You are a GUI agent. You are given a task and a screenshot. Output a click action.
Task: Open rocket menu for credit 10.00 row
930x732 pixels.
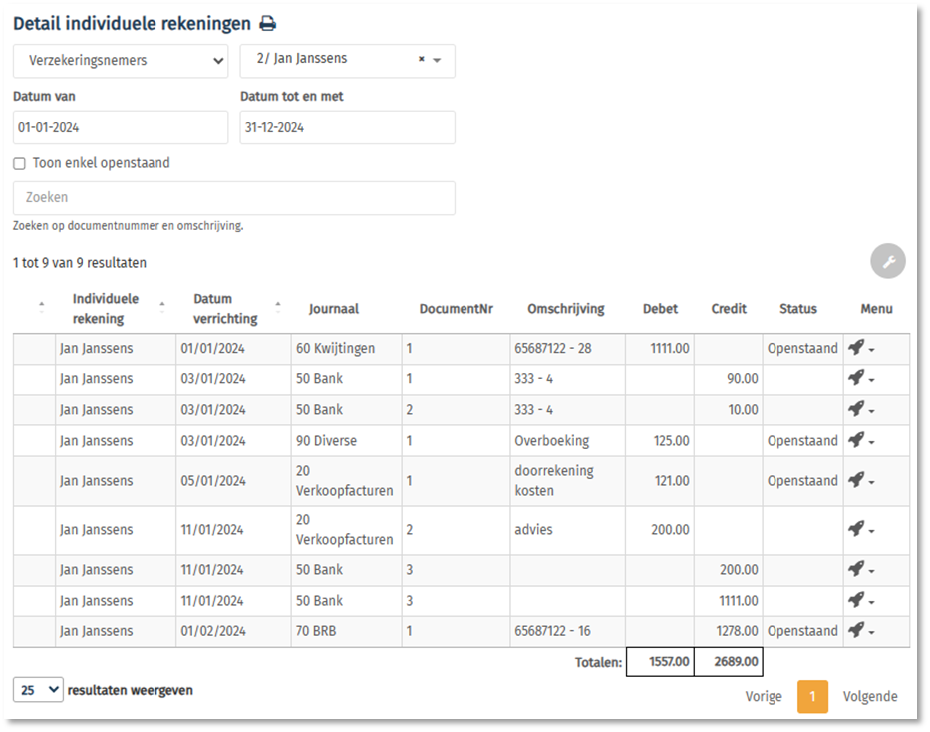click(860, 409)
